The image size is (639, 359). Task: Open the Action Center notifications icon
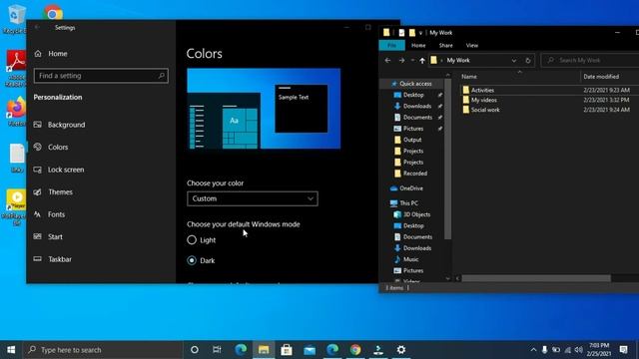click(x=623, y=350)
